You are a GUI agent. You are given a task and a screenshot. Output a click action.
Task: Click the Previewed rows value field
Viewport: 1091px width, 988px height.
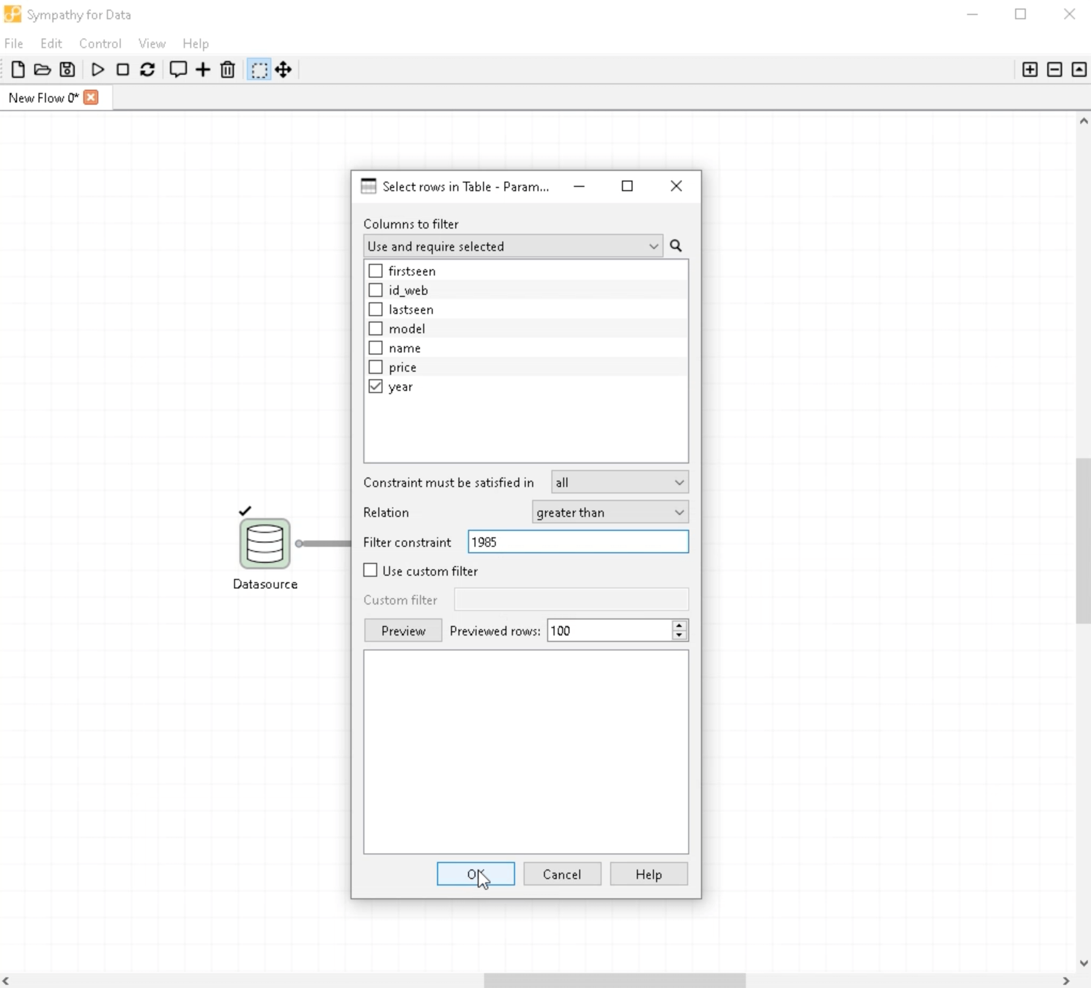click(610, 630)
